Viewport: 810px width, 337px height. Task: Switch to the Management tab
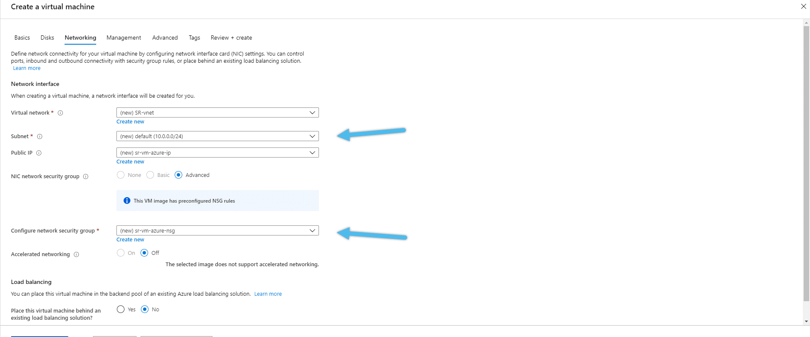[124, 37]
